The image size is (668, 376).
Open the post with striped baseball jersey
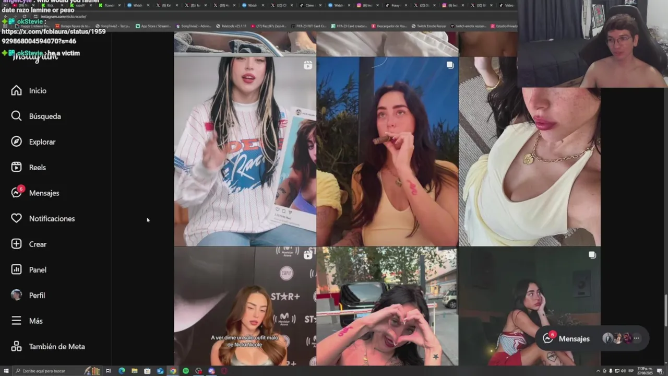click(x=245, y=151)
